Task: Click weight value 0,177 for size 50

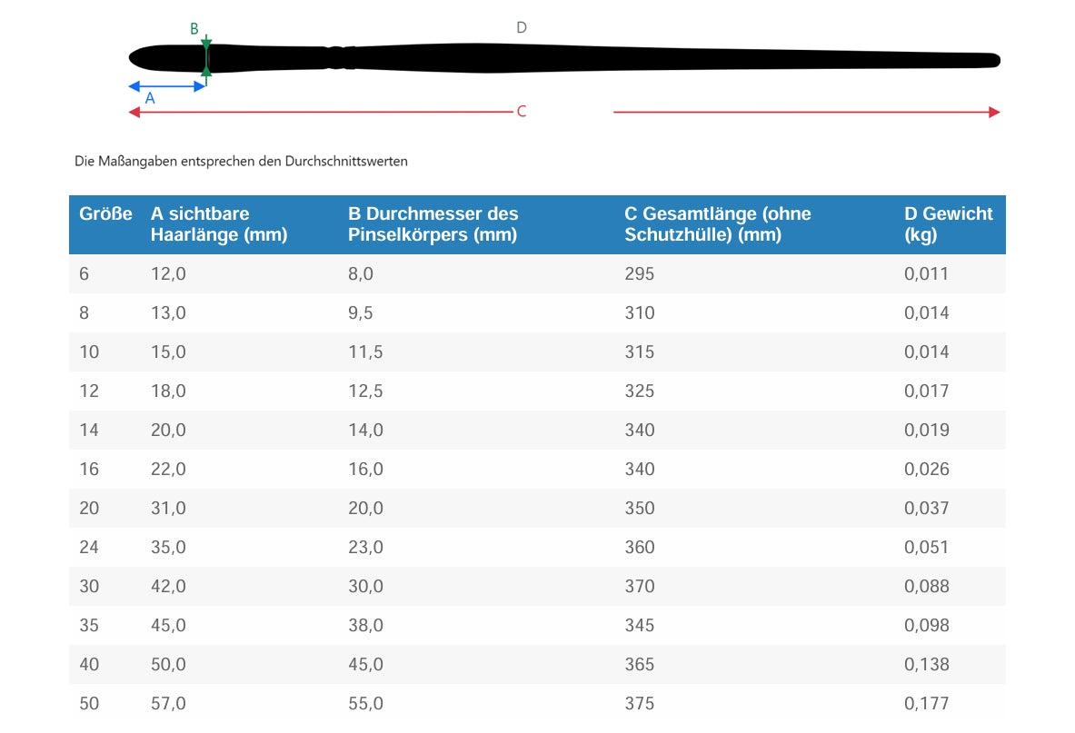Action: tap(926, 703)
